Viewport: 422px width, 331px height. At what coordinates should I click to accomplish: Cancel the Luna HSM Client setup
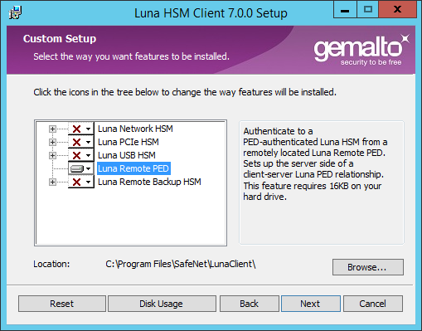coord(373,304)
